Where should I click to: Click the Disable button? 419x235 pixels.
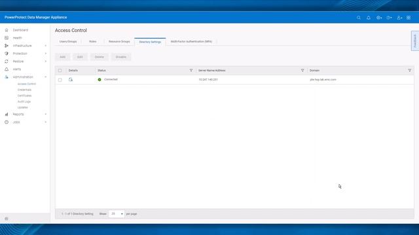(120, 57)
